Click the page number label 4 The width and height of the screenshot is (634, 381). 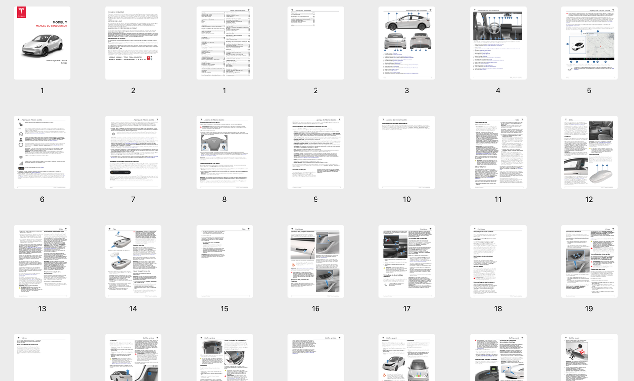tap(498, 90)
